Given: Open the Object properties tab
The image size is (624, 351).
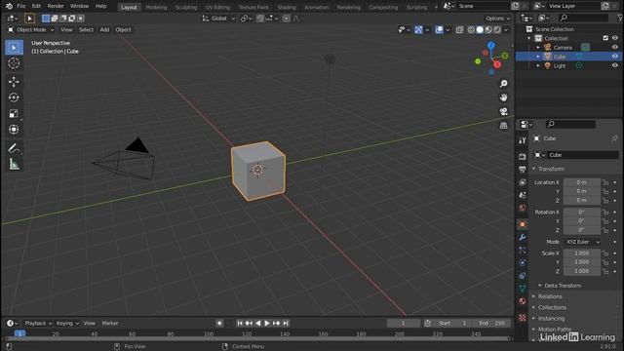Looking at the screenshot, I should 523,224.
